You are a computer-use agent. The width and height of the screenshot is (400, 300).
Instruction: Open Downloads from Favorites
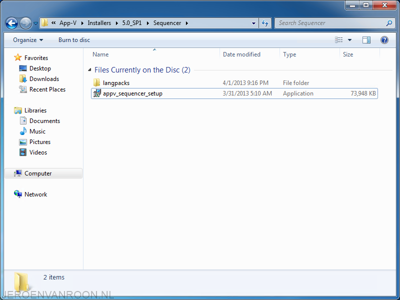(x=44, y=79)
